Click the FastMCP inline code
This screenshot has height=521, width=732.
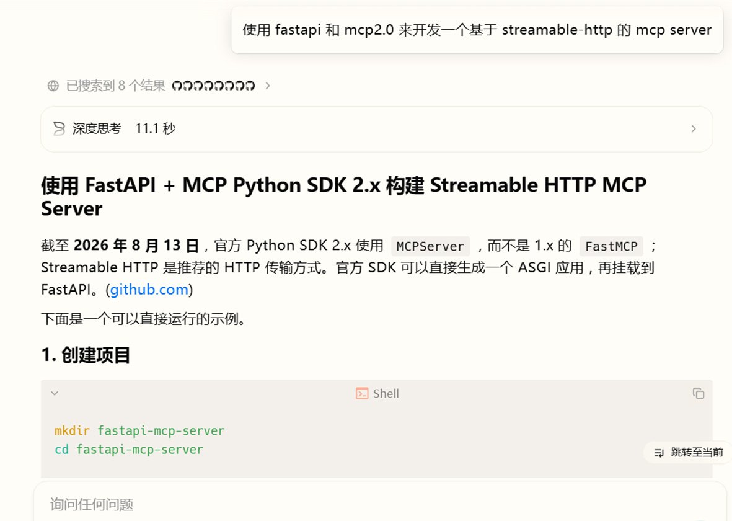[x=611, y=246]
